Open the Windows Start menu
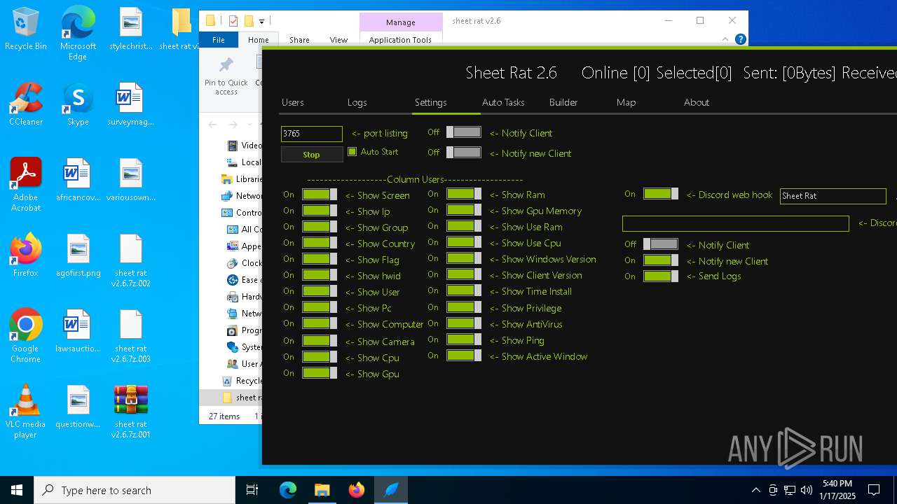The height and width of the screenshot is (504, 897). 17,490
